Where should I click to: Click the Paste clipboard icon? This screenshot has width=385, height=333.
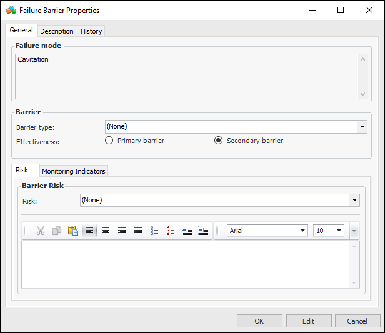click(73, 231)
